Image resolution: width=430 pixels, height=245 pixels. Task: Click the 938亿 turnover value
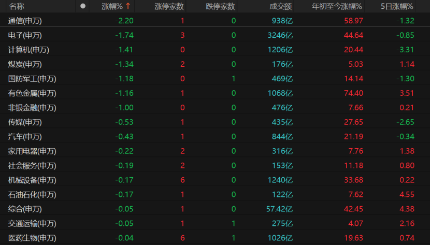click(x=282, y=21)
